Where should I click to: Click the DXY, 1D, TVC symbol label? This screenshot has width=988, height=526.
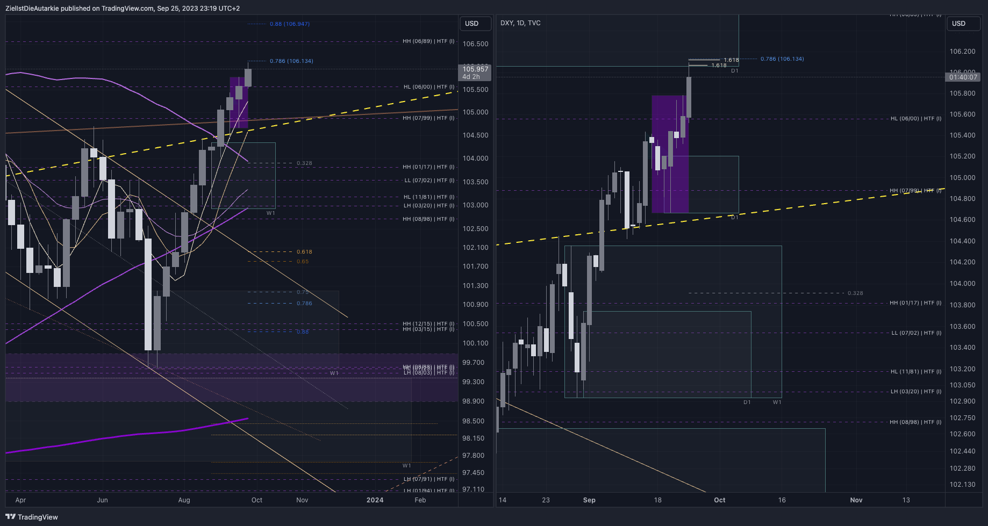[520, 23]
